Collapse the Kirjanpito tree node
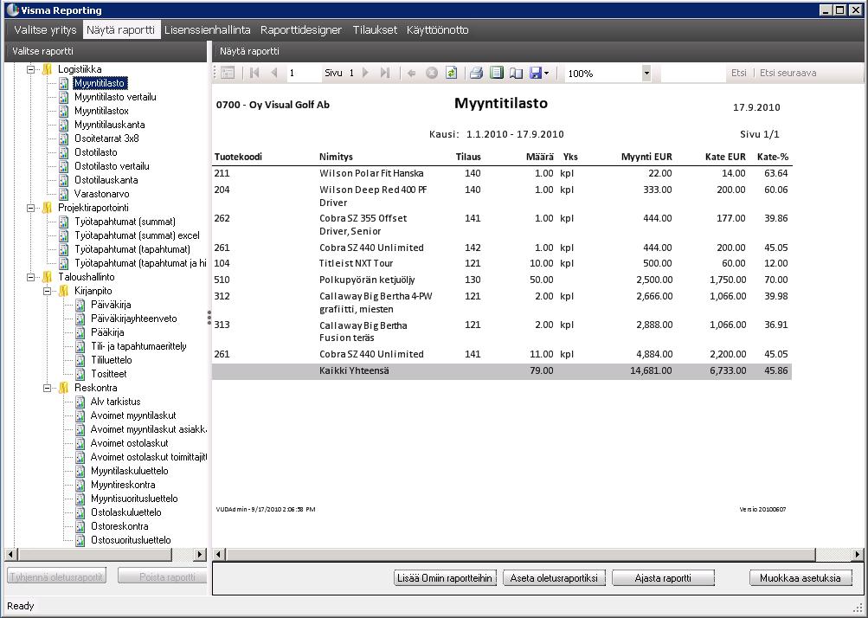Viewport: 868px width, 618px height. tap(48, 291)
